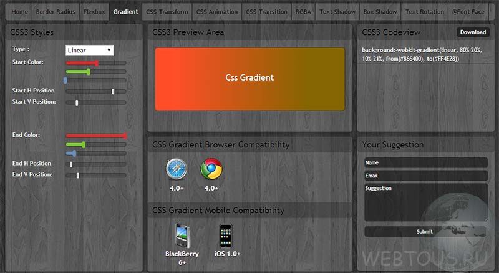Click the Download button in Codeview
499x273 pixels.
[x=473, y=32]
